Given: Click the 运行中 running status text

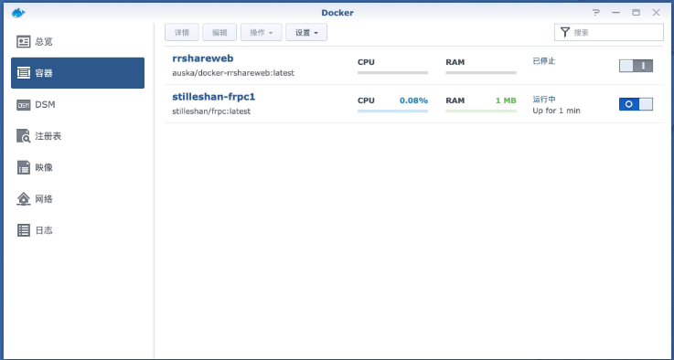Looking at the screenshot, I should tap(544, 100).
